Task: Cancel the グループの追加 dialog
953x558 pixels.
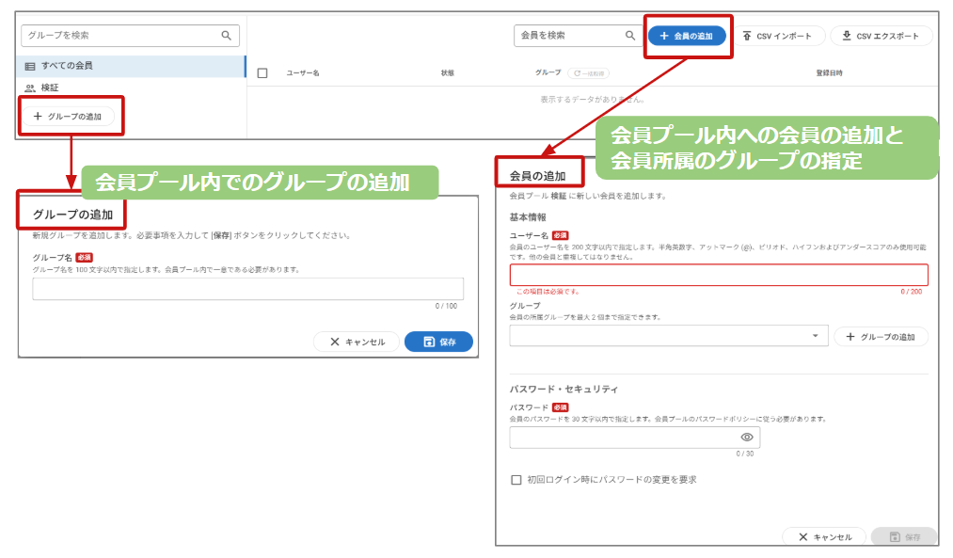Action: point(357,342)
